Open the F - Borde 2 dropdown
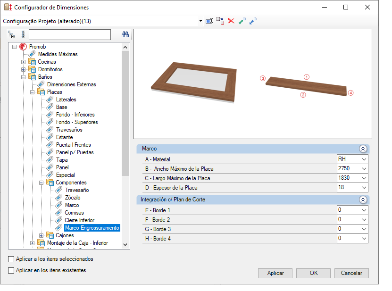Image resolution: width=392 pixels, height=291 pixels. pyautogui.click(x=364, y=220)
